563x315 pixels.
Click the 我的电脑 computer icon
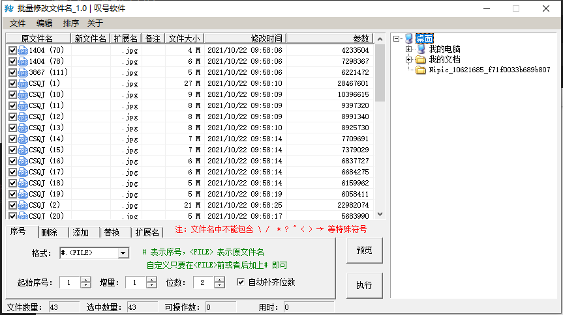[421, 49]
